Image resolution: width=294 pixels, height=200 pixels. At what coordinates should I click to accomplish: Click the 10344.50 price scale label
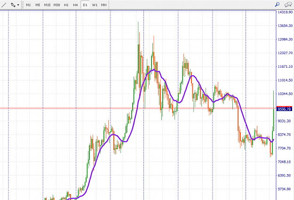(x=285, y=94)
